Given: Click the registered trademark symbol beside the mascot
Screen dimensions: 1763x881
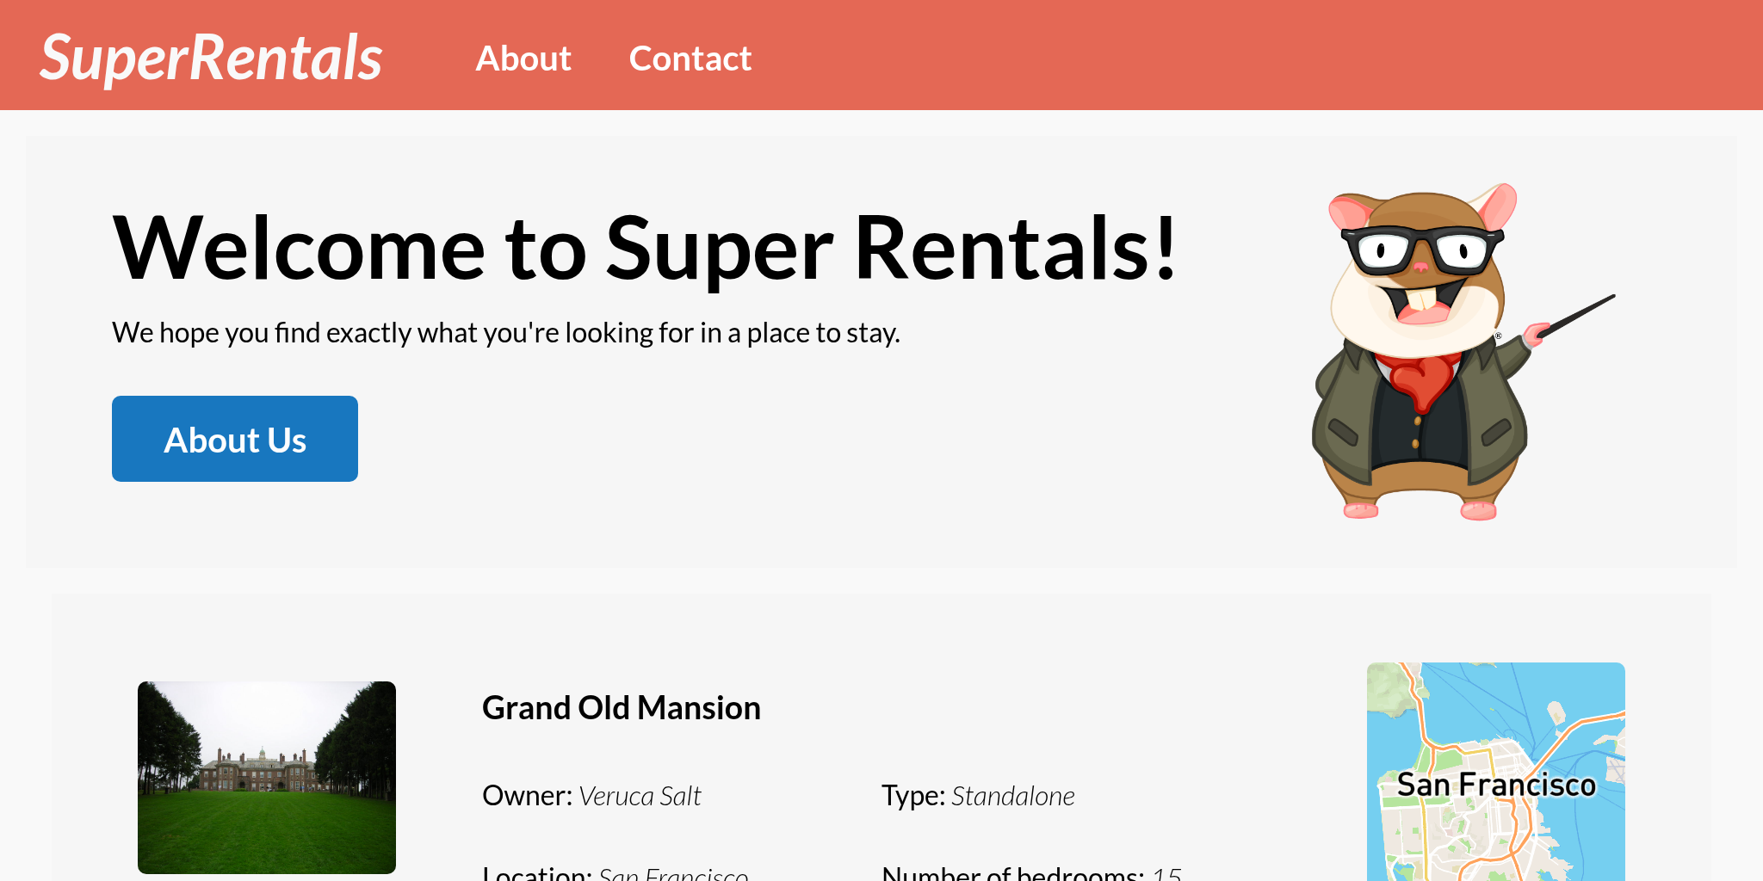Looking at the screenshot, I should point(1498,336).
